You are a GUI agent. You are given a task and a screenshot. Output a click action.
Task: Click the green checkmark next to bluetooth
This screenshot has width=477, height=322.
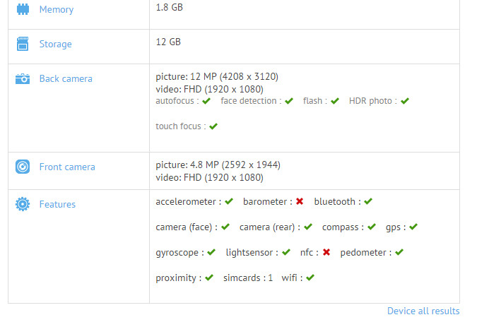coord(368,202)
